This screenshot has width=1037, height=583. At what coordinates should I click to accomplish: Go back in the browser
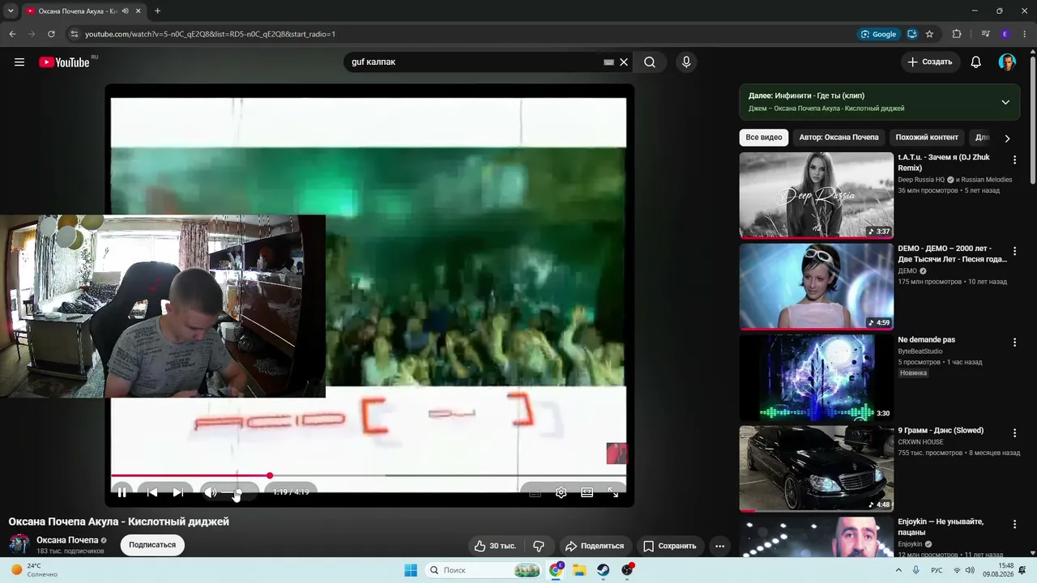click(12, 34)
